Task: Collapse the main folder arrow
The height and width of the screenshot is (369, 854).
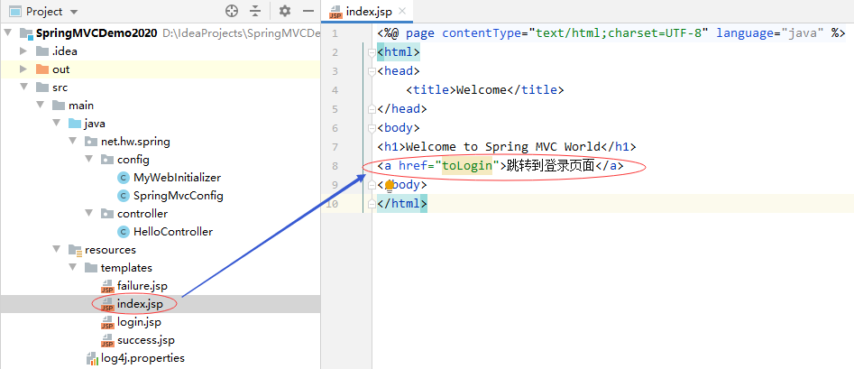Action: tap(40, 106)
